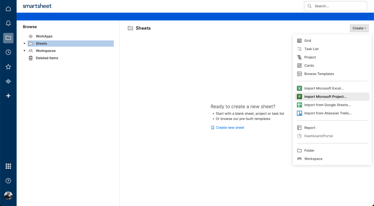Click the search magnifier icon
Viewport: 374px width, 206px height.
tap(309, 6)
